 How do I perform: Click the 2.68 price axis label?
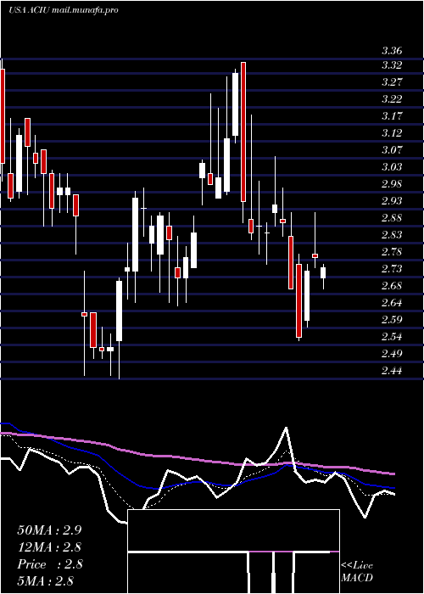392,286
